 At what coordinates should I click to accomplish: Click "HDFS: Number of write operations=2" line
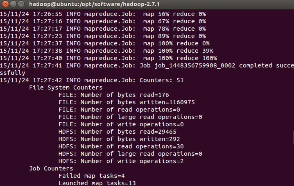[x=121, y=161]
